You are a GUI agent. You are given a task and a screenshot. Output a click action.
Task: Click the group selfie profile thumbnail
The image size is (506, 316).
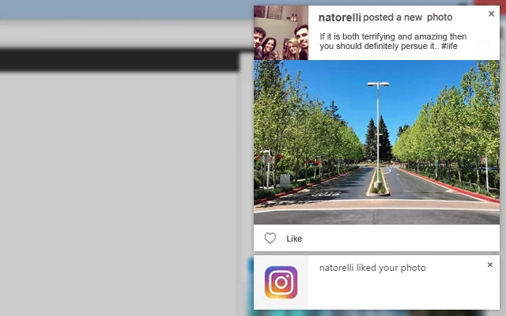[x=281, y=32]
